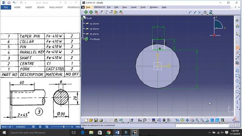
Task: Open the Trim tool dropdown arrow
Action: pos(202,14)
